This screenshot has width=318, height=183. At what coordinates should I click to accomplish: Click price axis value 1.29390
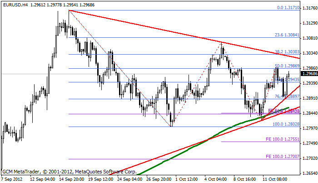(x=310, y=83)
